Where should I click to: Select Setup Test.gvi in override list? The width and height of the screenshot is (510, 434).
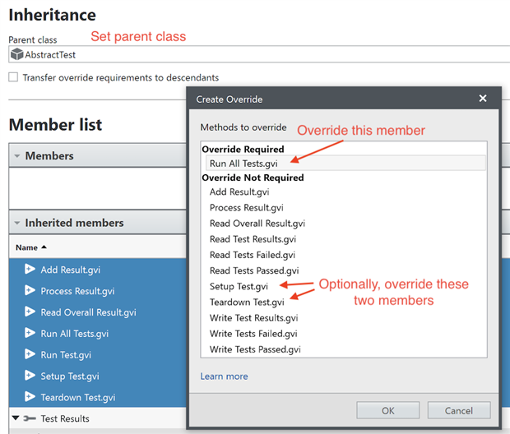(x=239, y=287)
